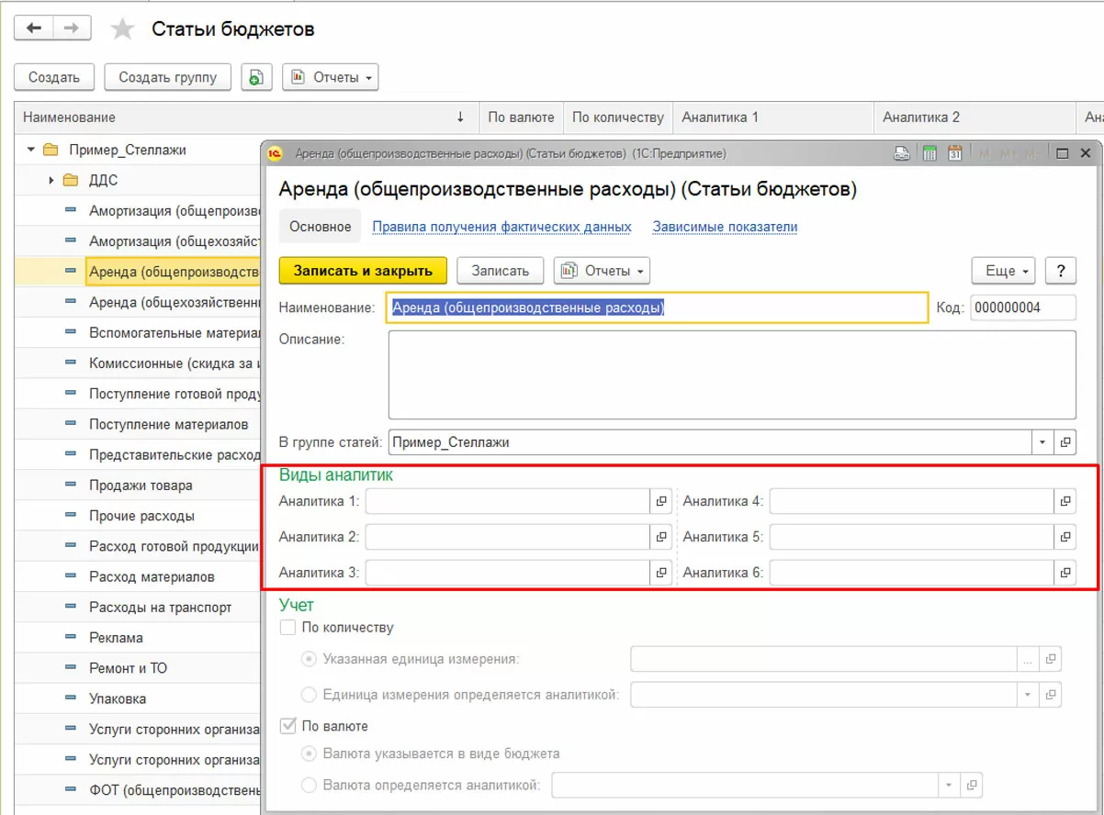Select Валюта определяется аналитикой radio button
The image size is (1104, 815).
(309, 786)
